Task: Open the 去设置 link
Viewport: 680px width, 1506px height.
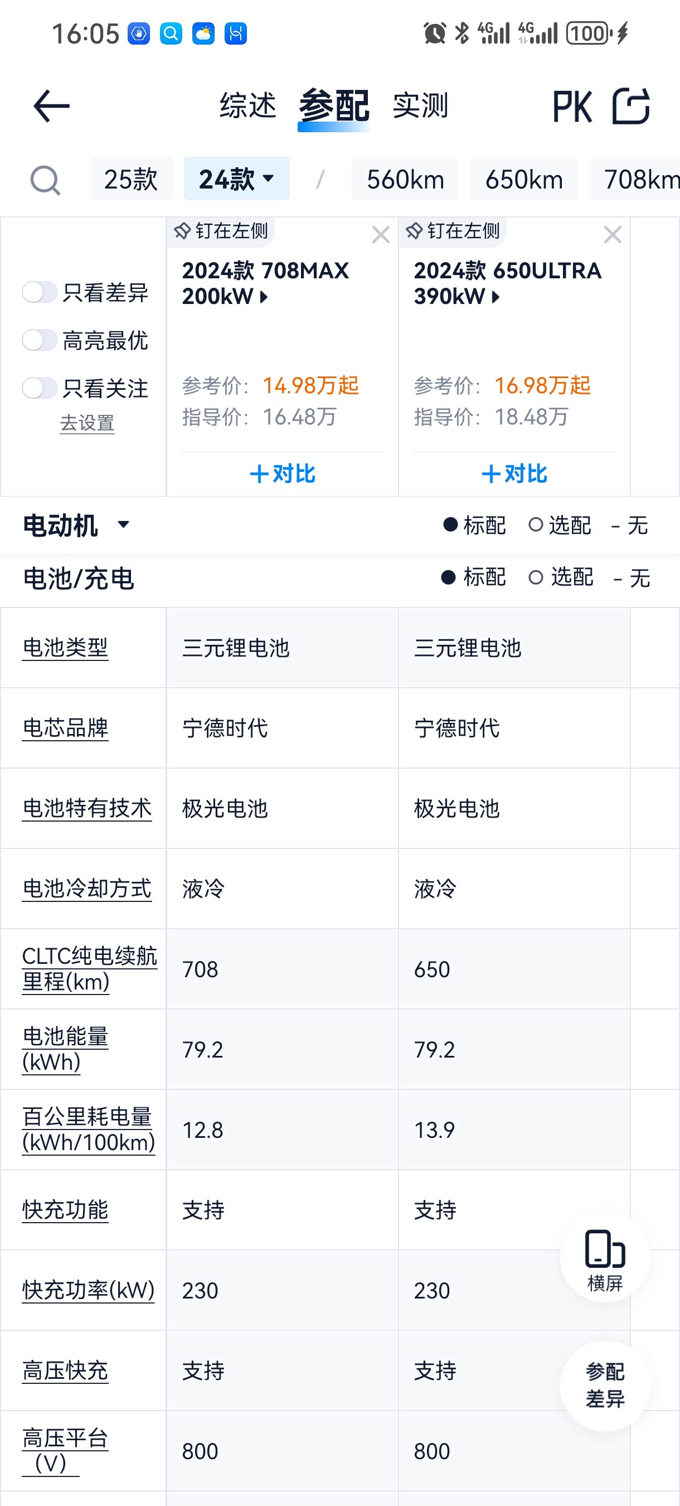Action: coord(87,423)
